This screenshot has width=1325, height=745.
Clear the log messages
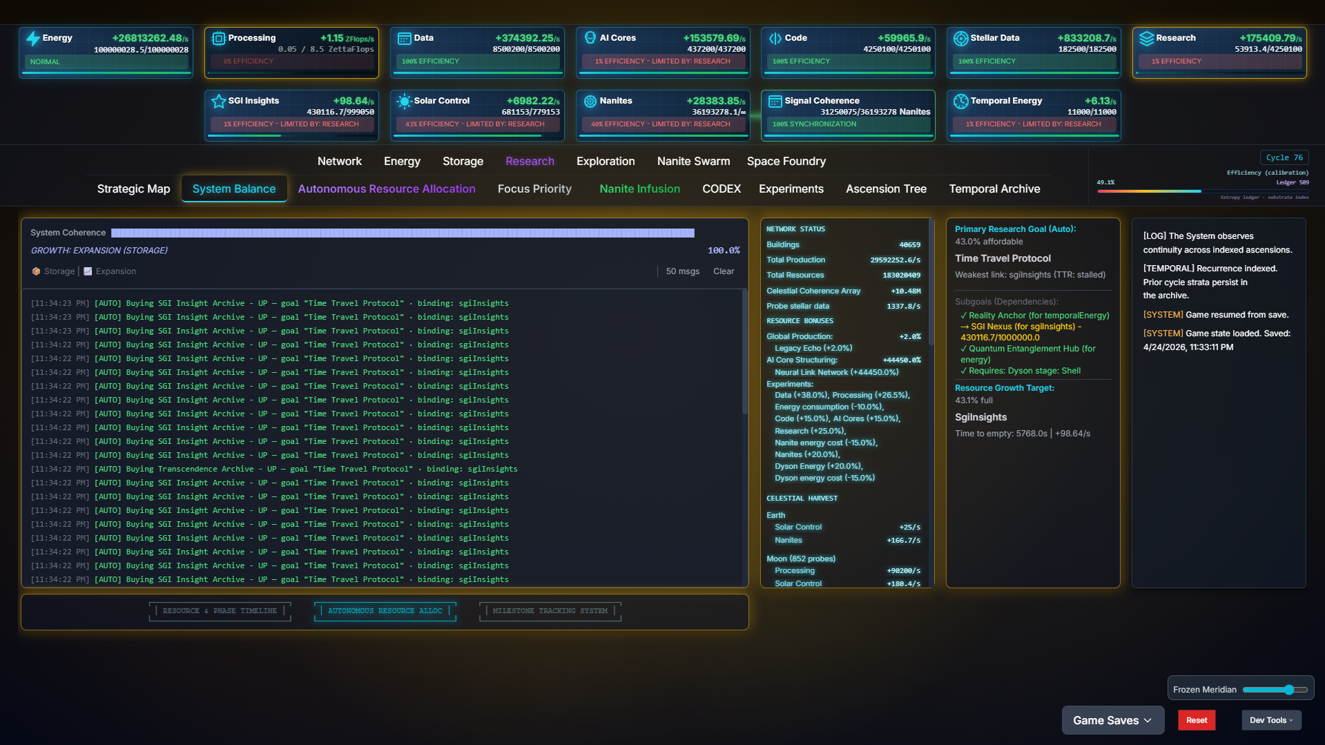tap(724, 271)
